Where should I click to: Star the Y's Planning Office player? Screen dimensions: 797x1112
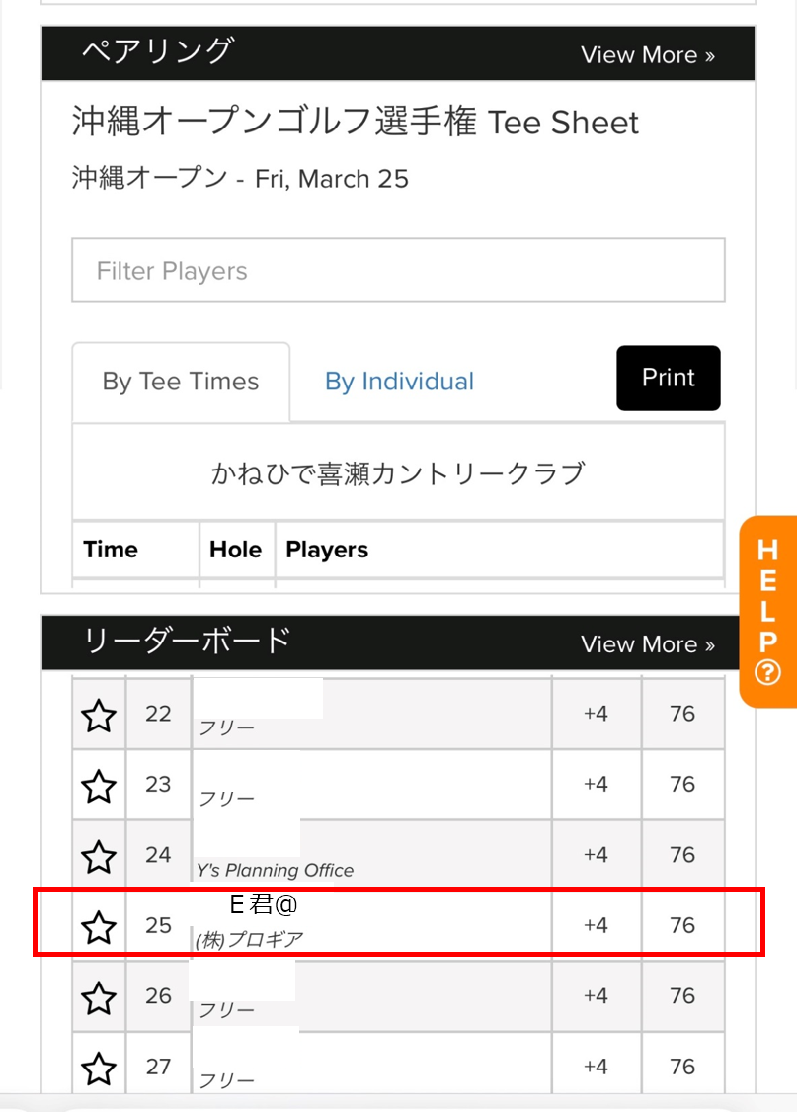99,857
